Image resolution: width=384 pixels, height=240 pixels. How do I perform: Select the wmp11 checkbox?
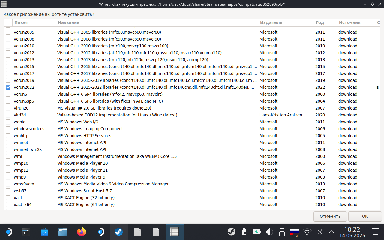click(8, 170)
